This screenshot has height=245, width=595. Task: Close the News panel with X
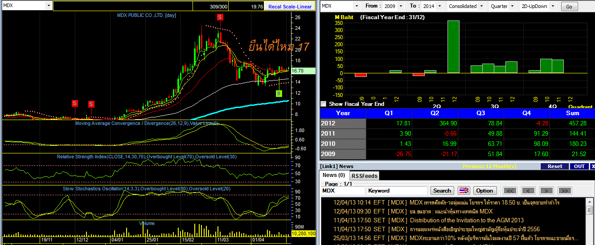click(592, 166)
